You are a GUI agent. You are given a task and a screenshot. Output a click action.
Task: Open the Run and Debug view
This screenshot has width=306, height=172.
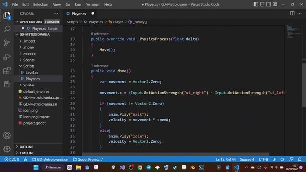point(7,57)
